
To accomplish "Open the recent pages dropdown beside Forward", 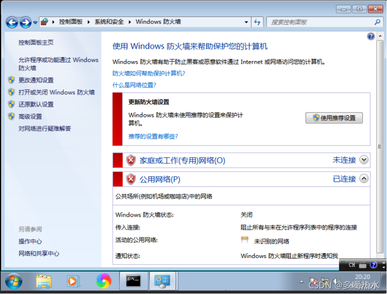I will click(35, 23).
